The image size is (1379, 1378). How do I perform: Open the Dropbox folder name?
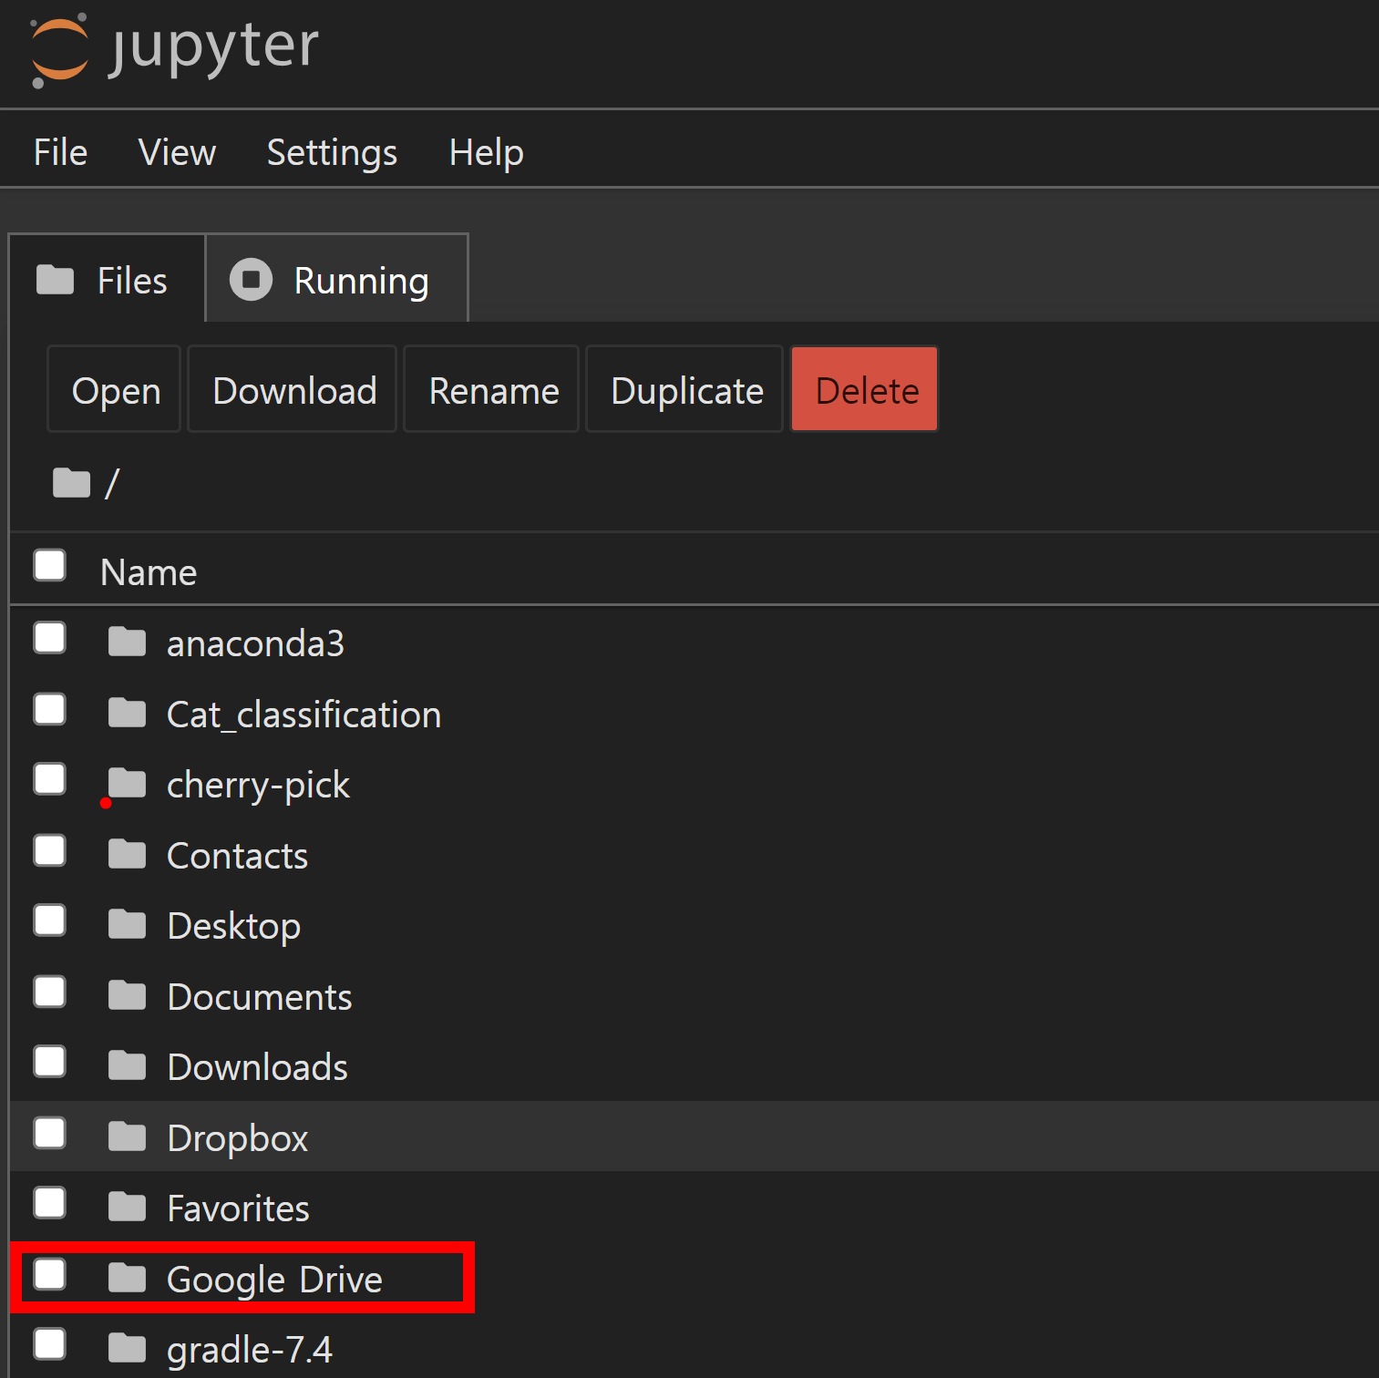click(x=238, y=1138)
